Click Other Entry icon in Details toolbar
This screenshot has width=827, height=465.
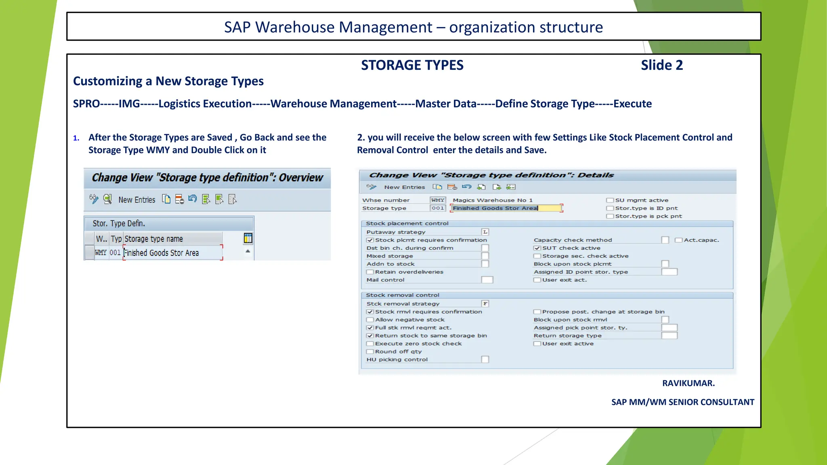pos(511,187)
